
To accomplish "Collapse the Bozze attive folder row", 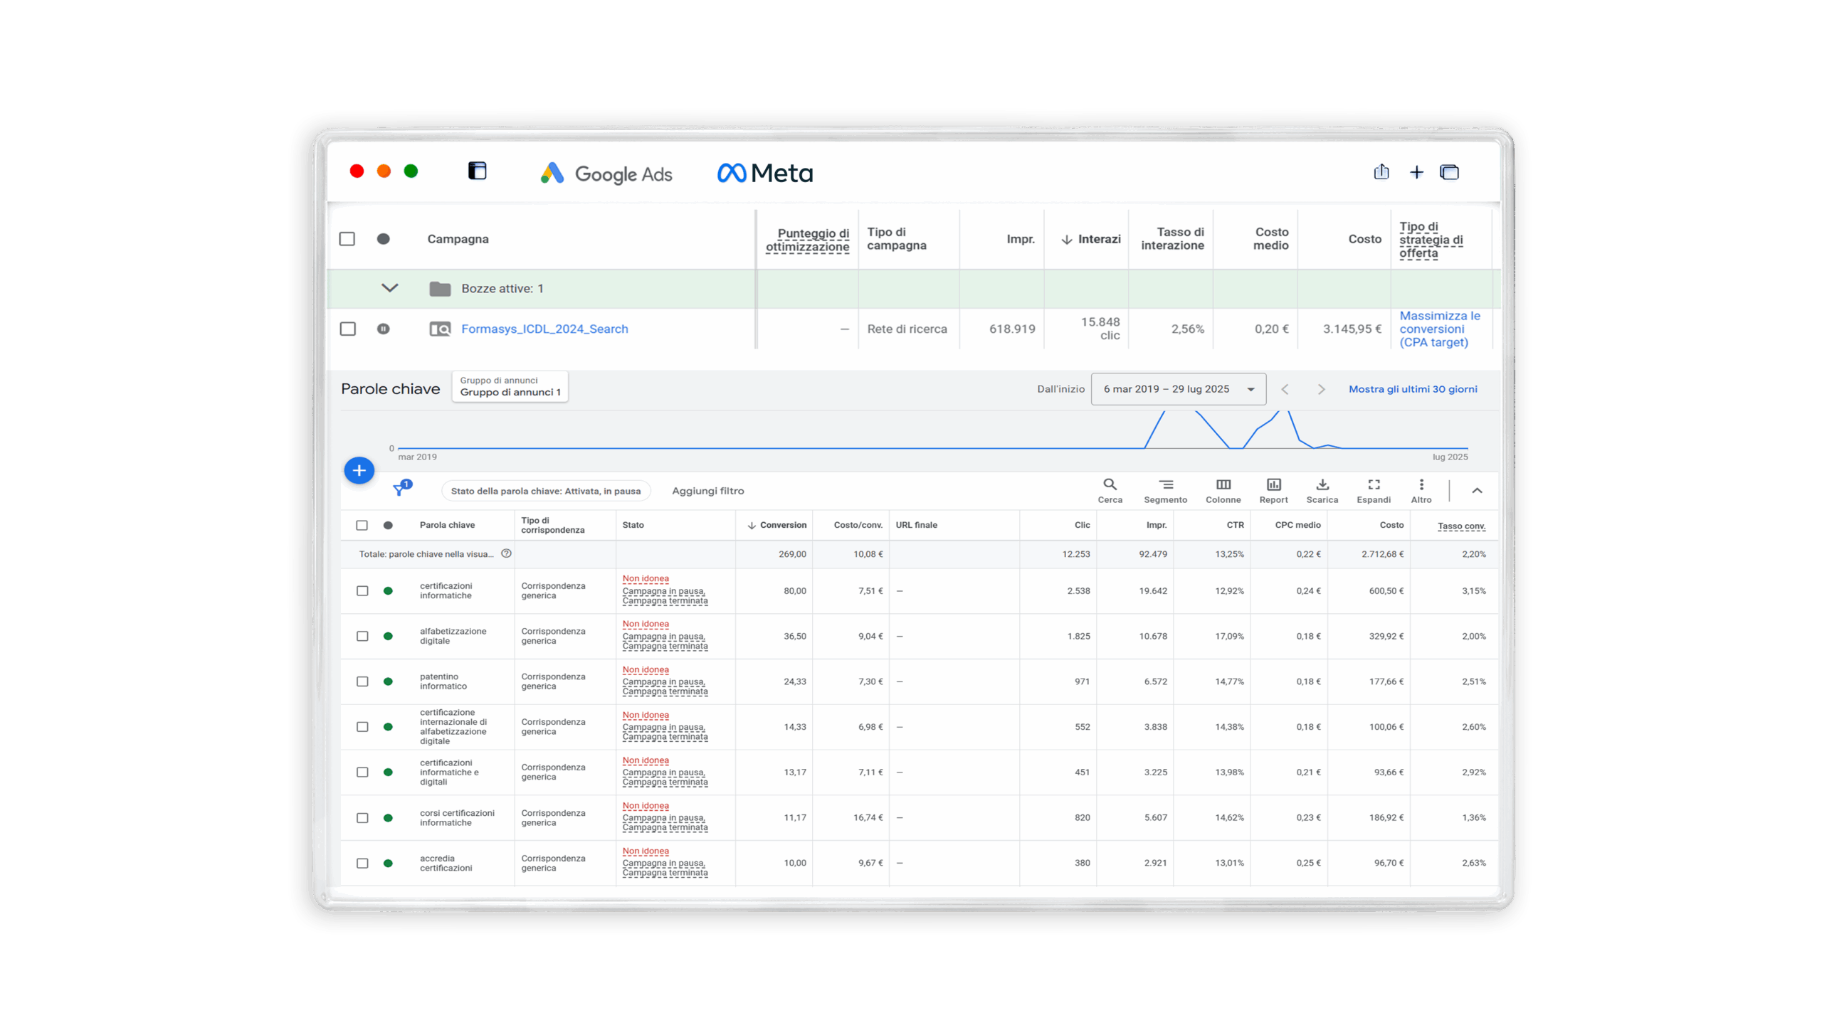I will 389,288.
